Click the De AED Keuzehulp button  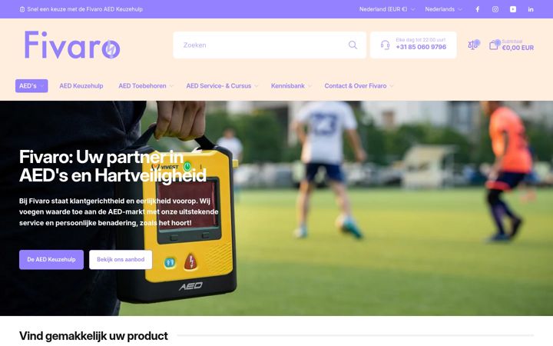click(51, 260)
